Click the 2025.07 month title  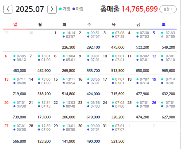[x=30, y=9]
